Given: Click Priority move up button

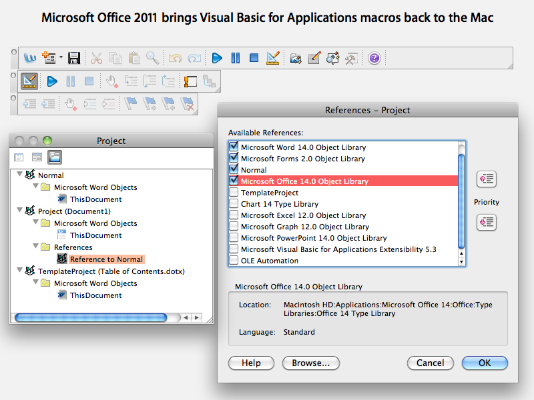Looking at the screenshot, I should coord(487,179).
